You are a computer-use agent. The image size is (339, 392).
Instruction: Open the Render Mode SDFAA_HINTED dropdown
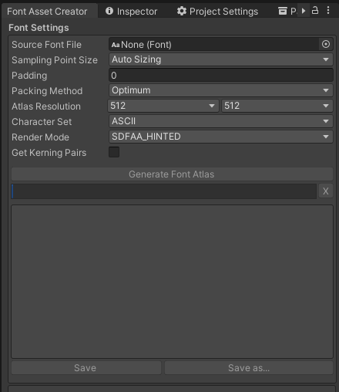(x=221, y=137)
